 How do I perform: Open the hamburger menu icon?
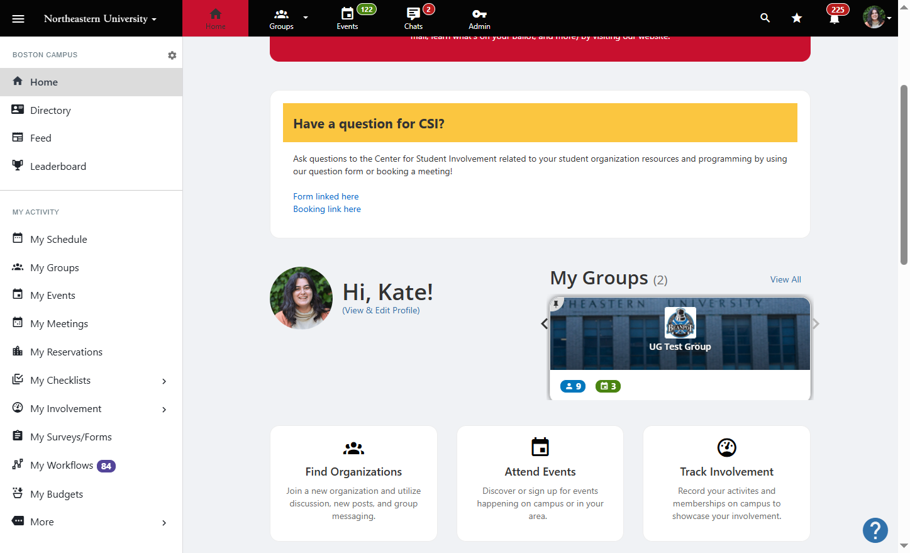coord(18,19)
